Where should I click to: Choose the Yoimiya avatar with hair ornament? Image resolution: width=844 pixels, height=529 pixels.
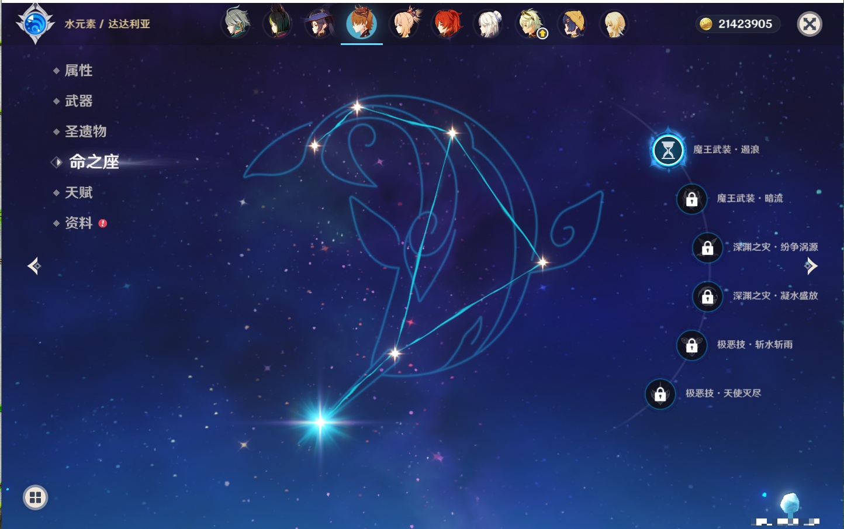[x=404, y=23]
